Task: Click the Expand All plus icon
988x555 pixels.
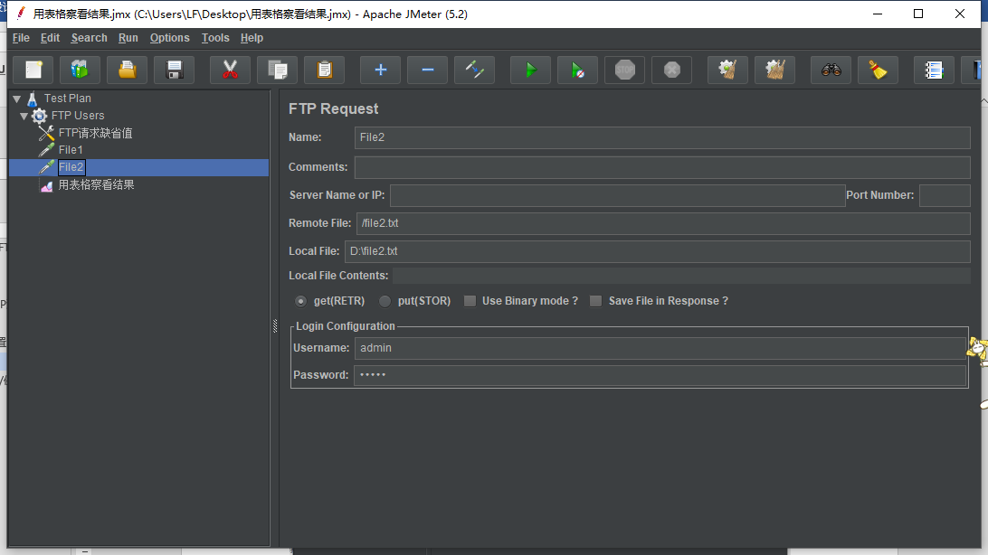Action: point(380,70)
